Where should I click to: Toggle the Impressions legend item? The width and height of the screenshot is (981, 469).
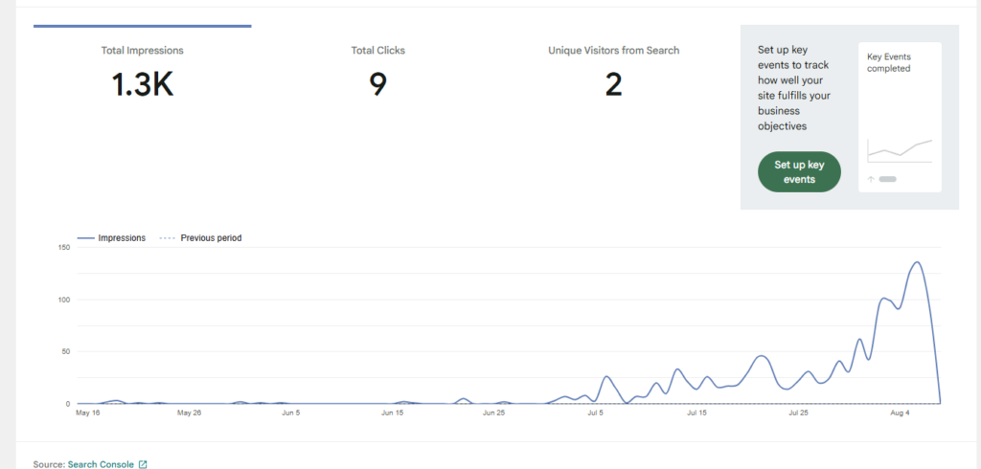pyautogui.click(x=111, y=238)
